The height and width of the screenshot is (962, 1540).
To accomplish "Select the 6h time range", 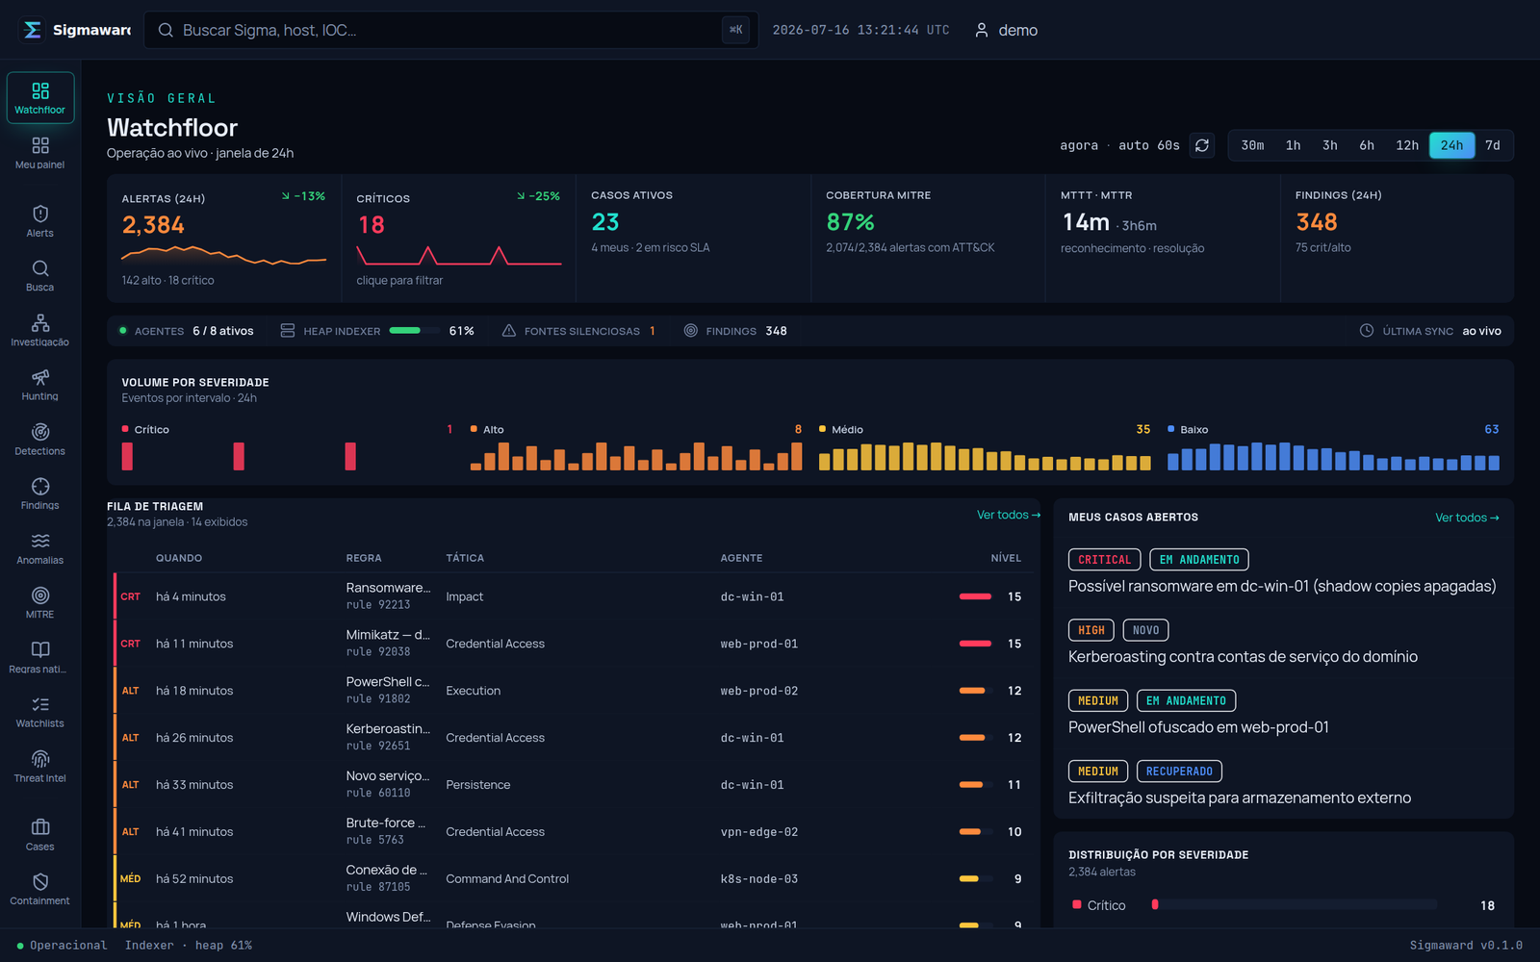I will click(x=1367, y=145).
